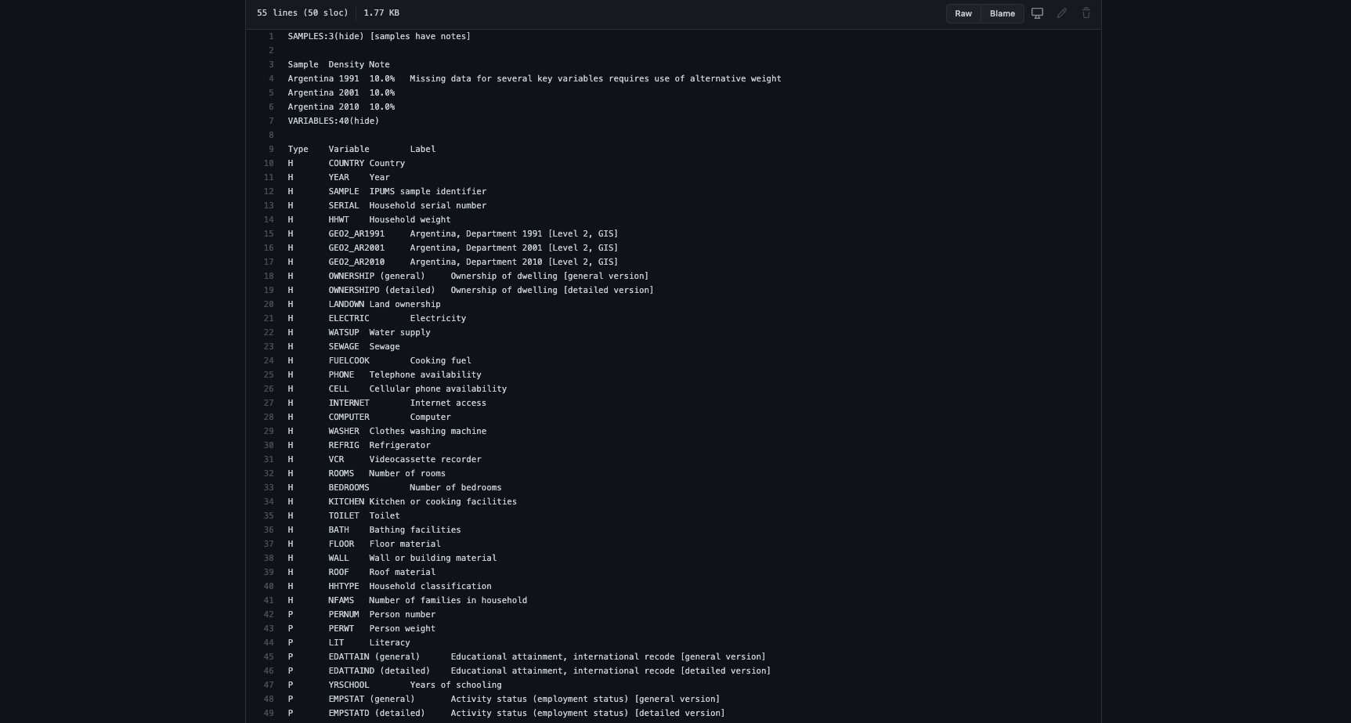
Task: Click the '55 lines (50 sloc)' file info
Action: click(302, 13)
